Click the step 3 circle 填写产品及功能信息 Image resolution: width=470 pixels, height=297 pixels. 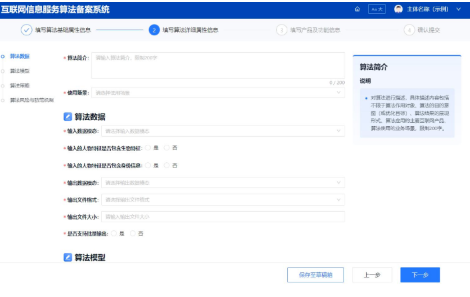[x=281, y=30]
